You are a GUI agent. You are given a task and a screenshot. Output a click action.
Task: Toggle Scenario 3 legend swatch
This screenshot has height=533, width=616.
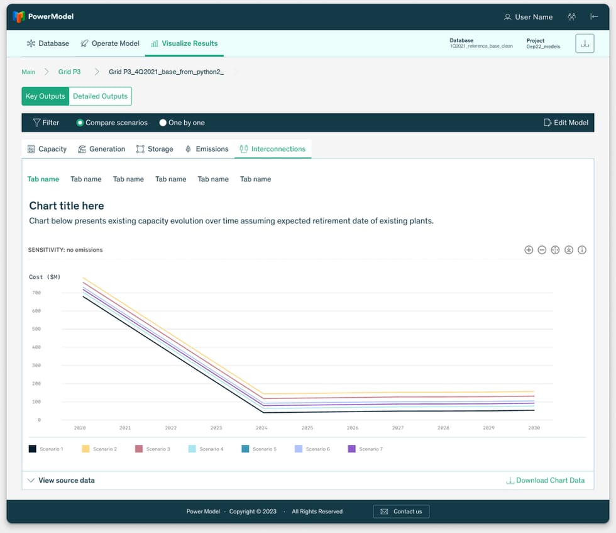click(139, 449)
